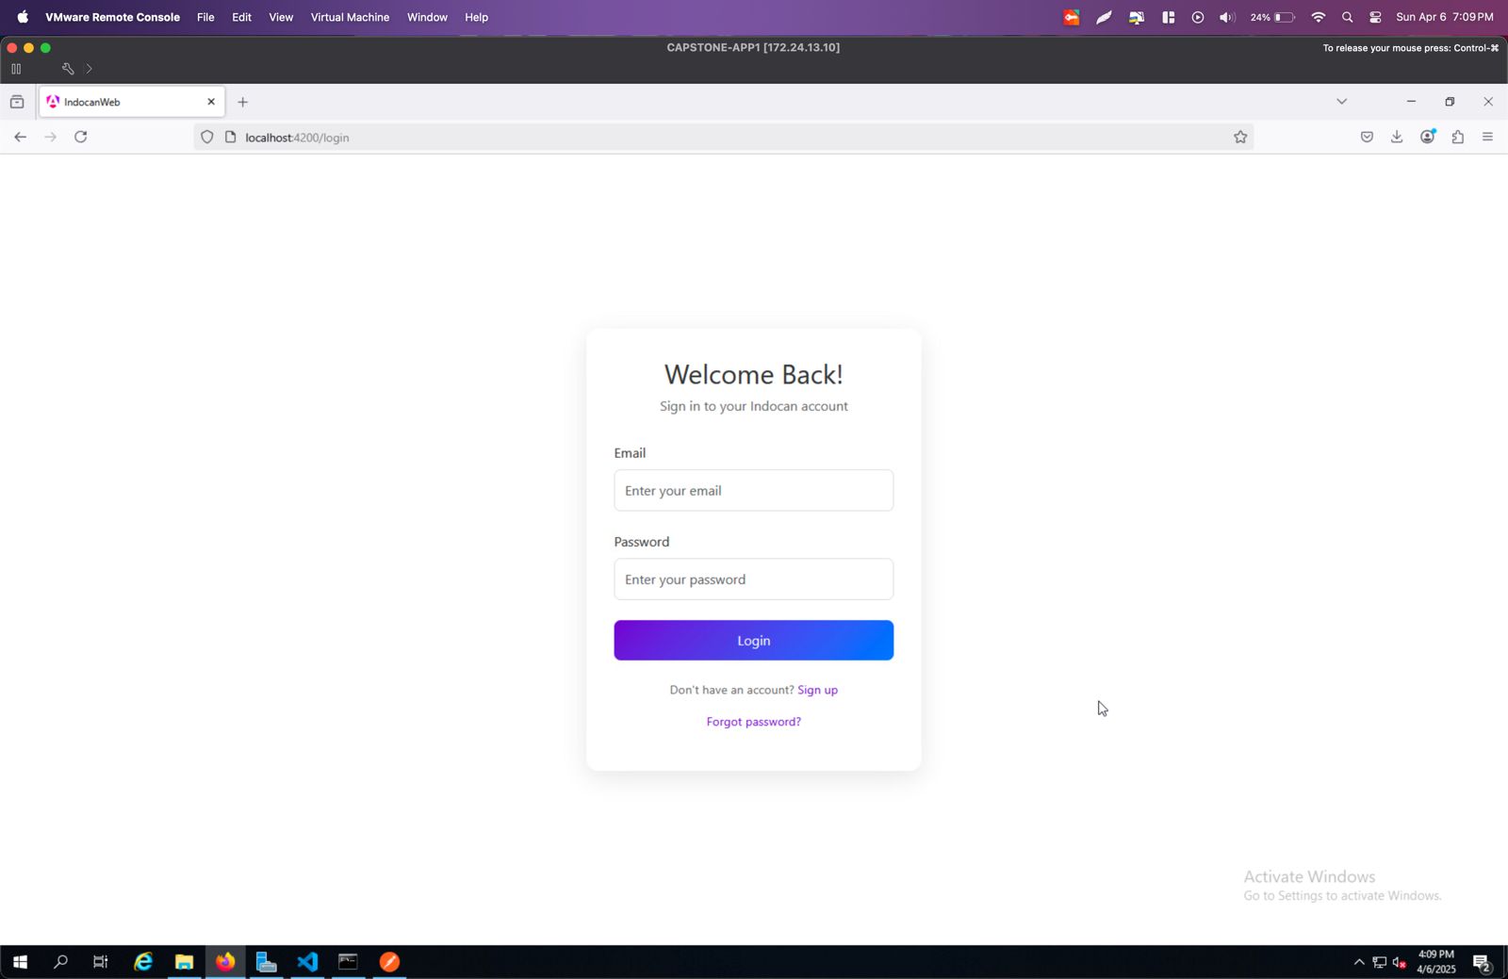Open Windows Task View

(101, 962)
